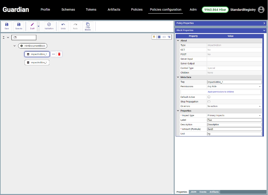Viewport: 268px width, 195px height.
Task: Tick the Stop Propagation checkbox
Action: tap(209, 102)
